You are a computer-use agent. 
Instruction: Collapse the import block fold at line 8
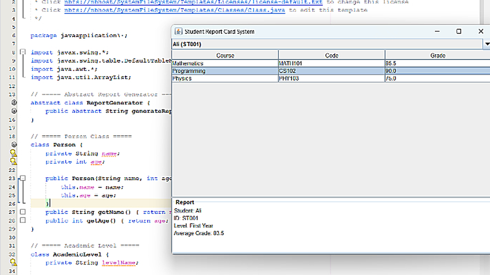23,52
